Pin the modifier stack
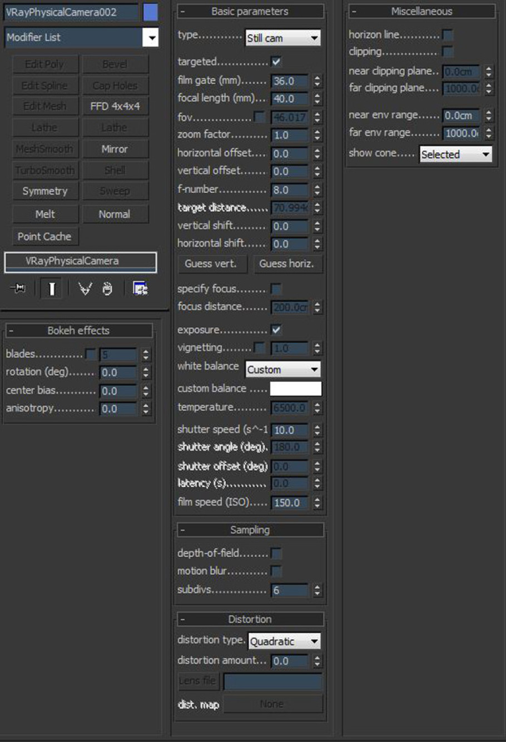Viewport: 506px width, 742px height. pos(18,288)
